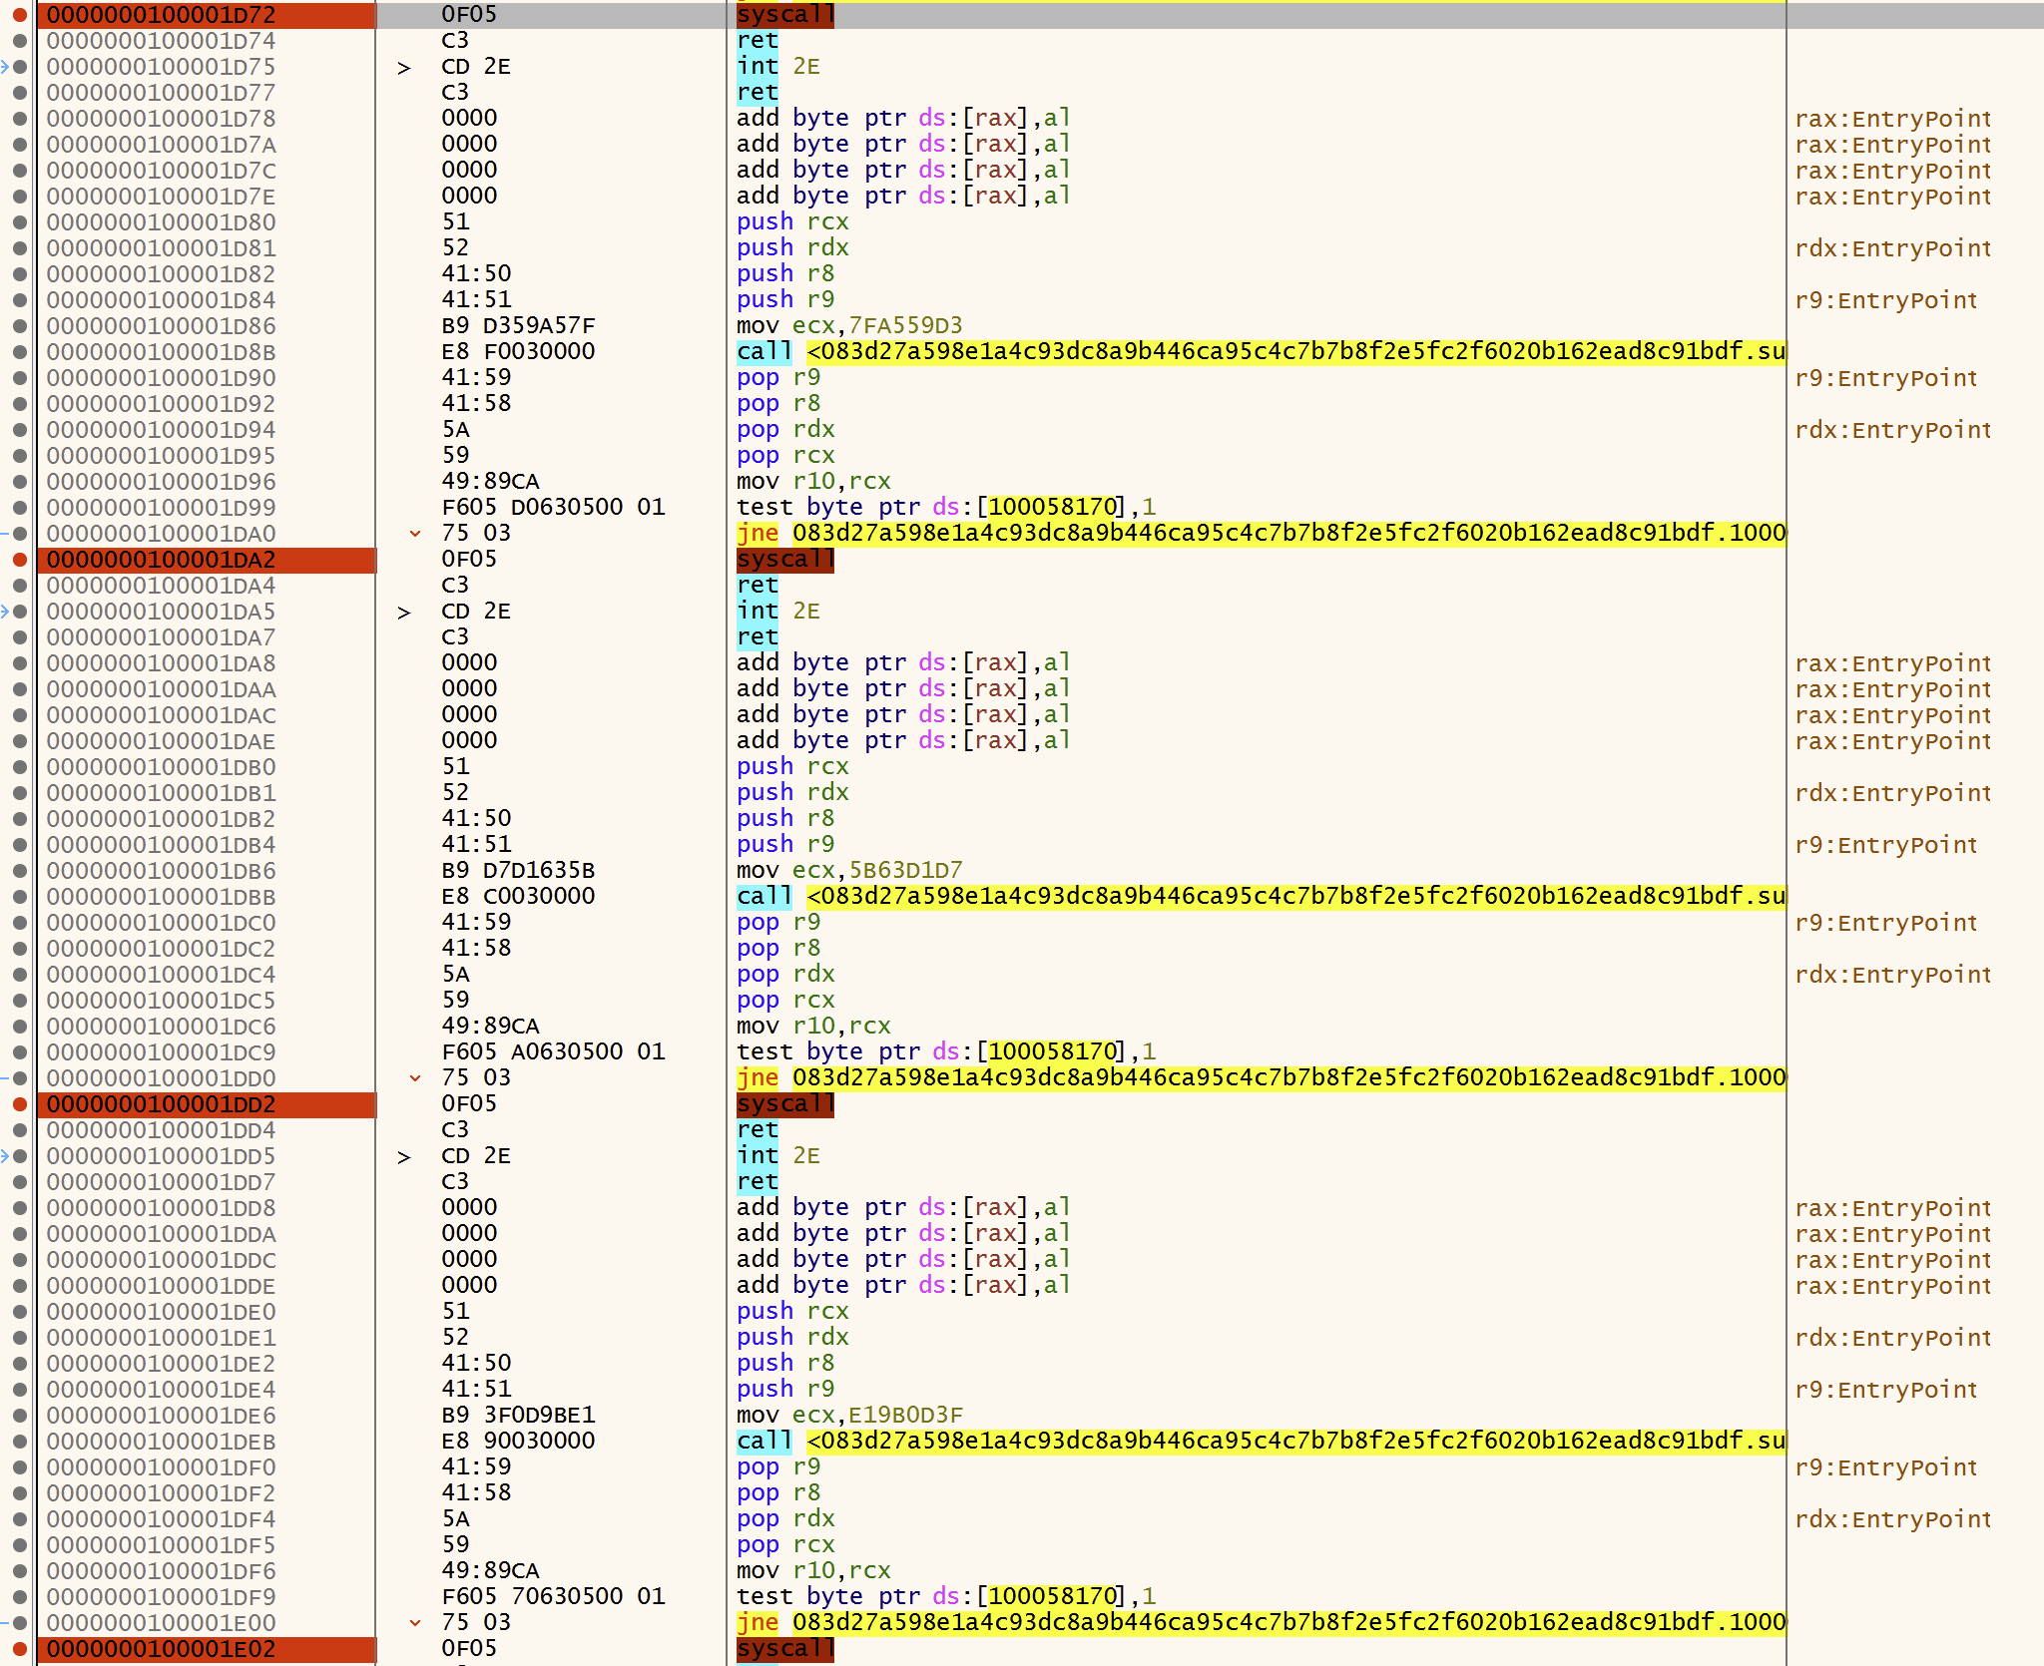
Task: Select the address 0000000100001DC6
Action: 162,1027
